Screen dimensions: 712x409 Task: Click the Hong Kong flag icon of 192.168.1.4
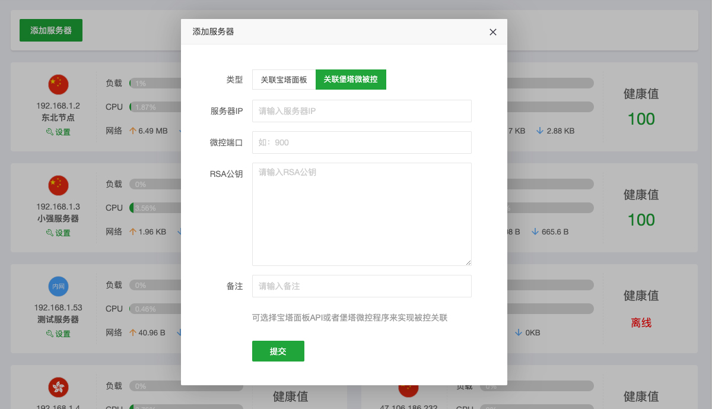[x=58, y=388]
